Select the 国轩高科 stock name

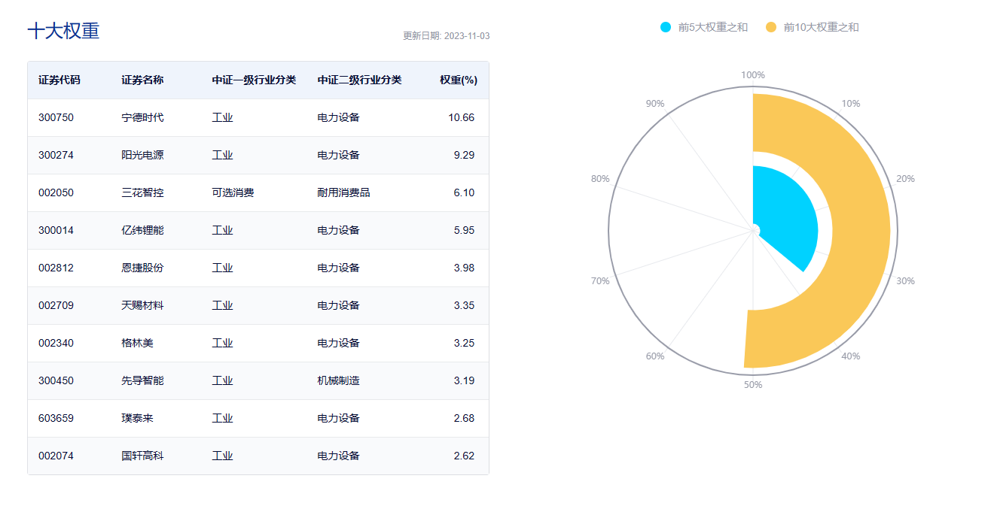pos(142,456)
